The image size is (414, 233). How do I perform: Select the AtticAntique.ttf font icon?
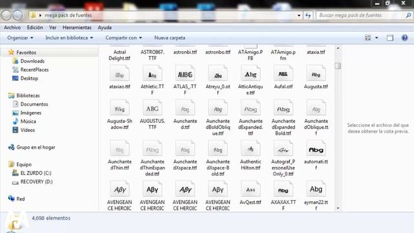250,73
